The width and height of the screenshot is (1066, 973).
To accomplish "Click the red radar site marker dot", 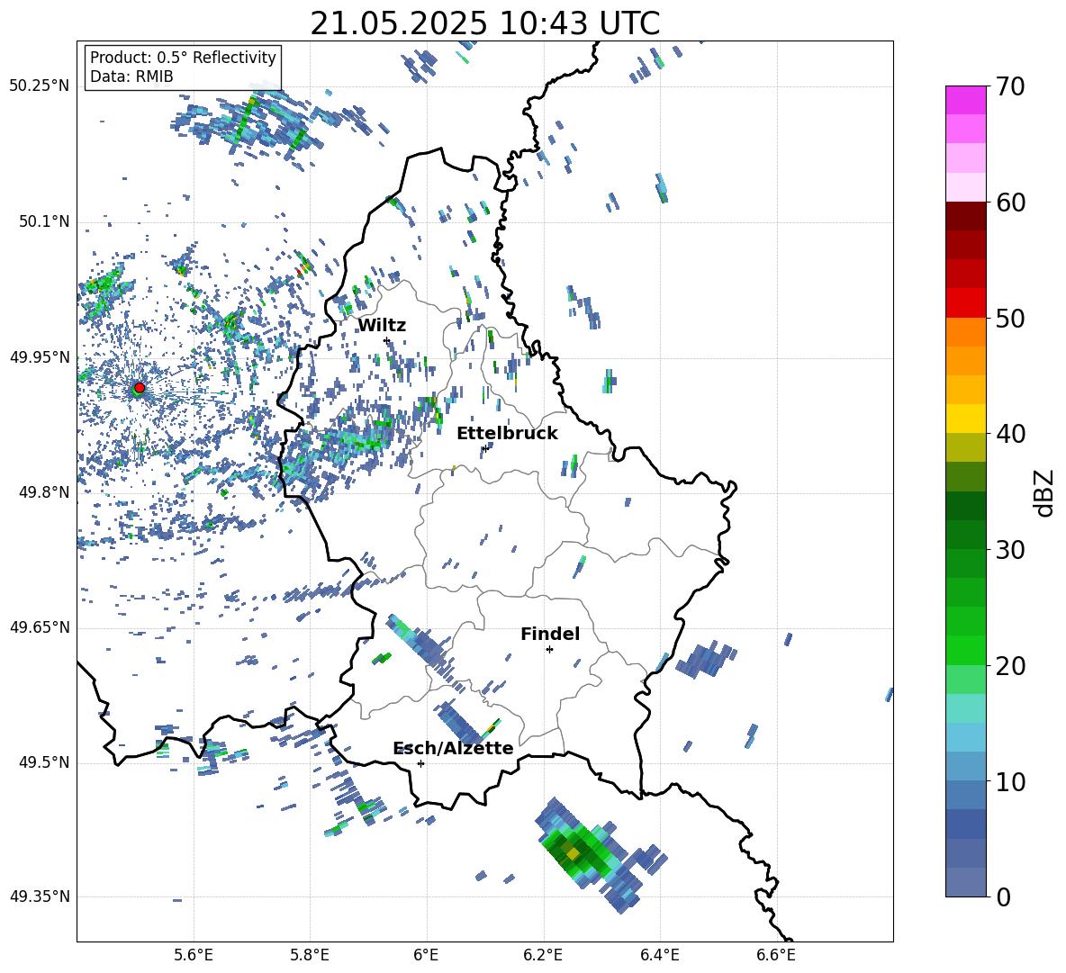I will tap(140, 387).
